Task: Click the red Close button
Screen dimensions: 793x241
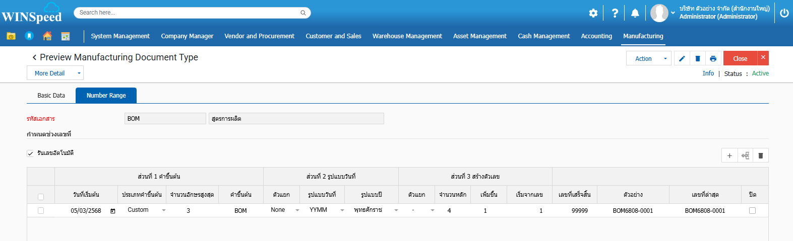Action: (x=740, y=58)
